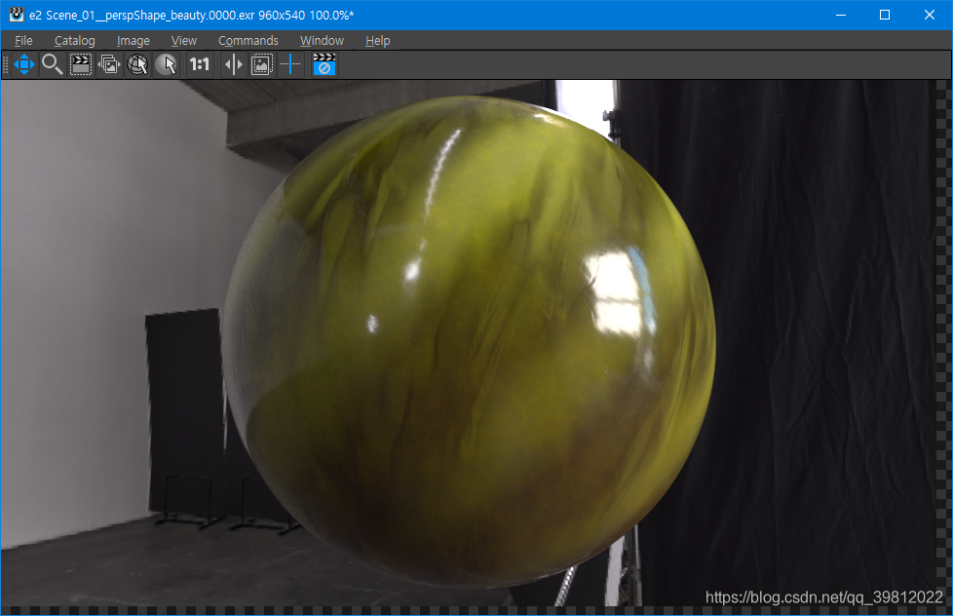Image resolution: width=953 pixels, height=616 pixels.
Task: Click the application icon in title bar
Action: (16, 15)
